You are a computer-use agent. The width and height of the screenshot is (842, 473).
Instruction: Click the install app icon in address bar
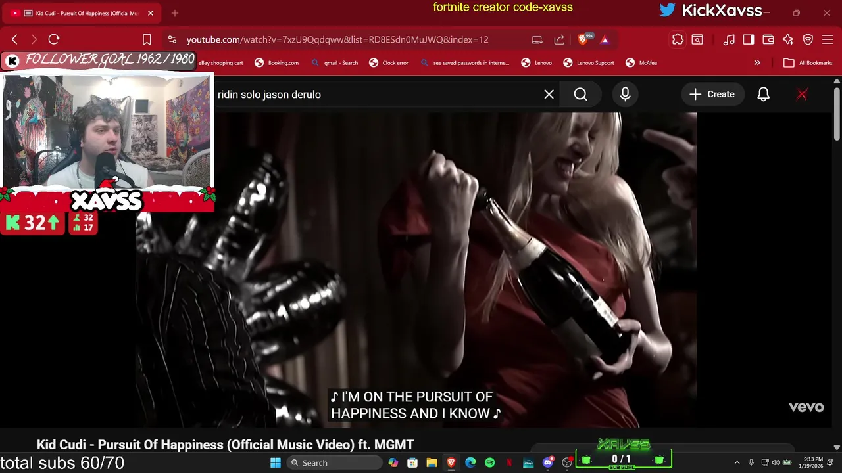pos(537,39)
